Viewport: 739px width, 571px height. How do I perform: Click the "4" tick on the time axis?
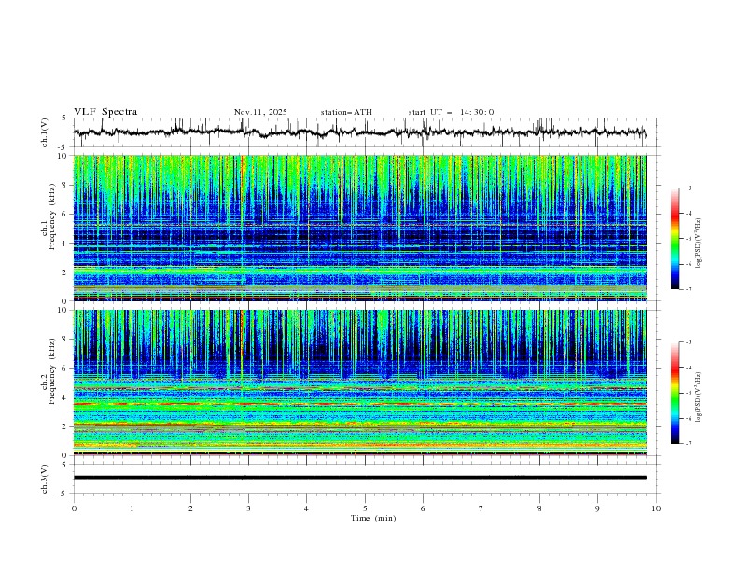click(306, 508)
